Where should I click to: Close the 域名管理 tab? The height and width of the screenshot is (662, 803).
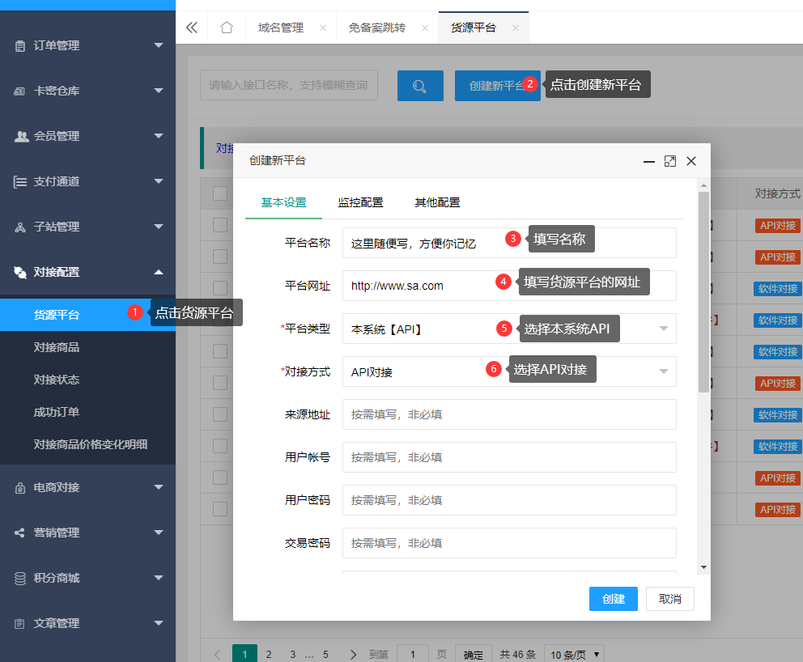[x=323, y=28]
